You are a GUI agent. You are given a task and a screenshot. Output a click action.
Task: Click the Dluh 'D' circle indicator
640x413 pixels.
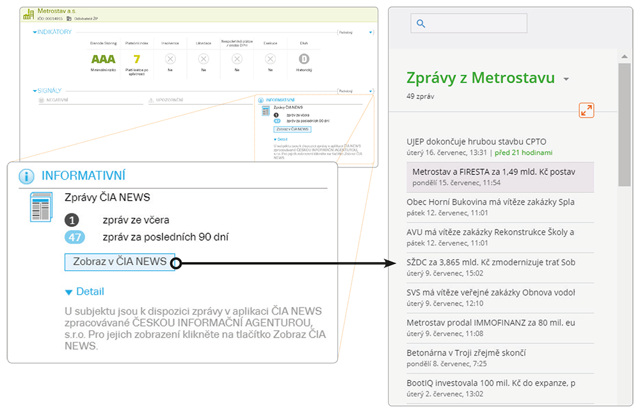[x=303, y=59]
